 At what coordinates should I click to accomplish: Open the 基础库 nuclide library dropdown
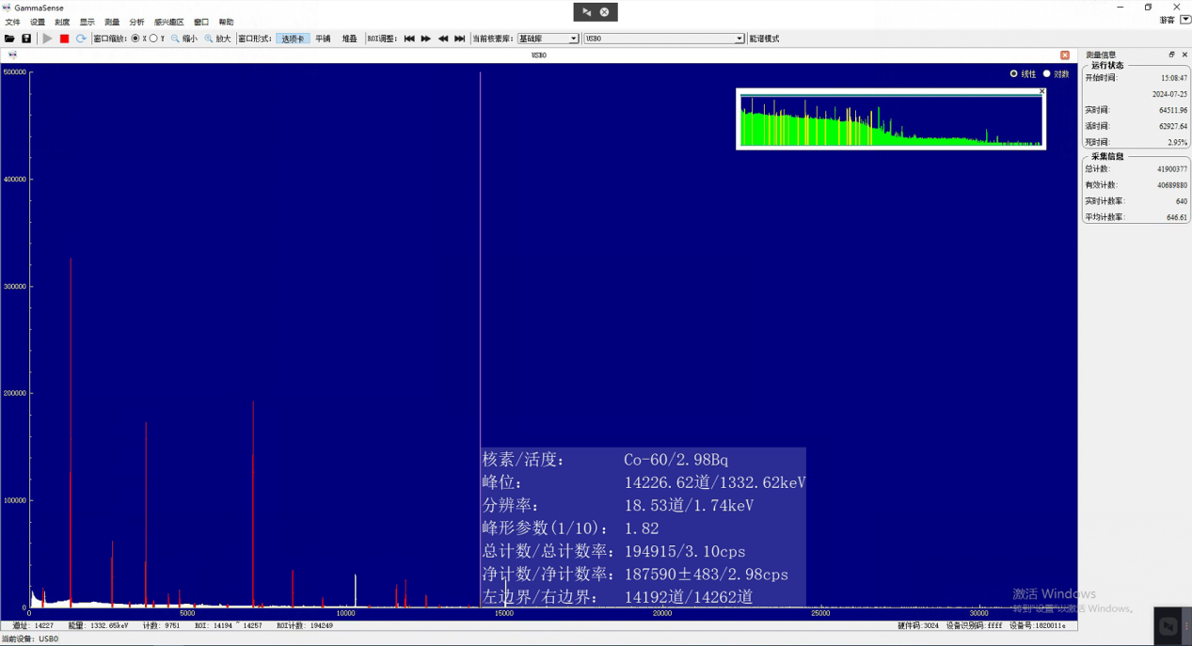point(548,39)
